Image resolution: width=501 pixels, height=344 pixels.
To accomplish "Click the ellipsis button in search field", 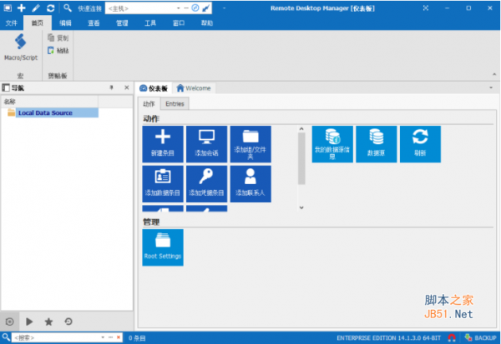I will (110, 337).
